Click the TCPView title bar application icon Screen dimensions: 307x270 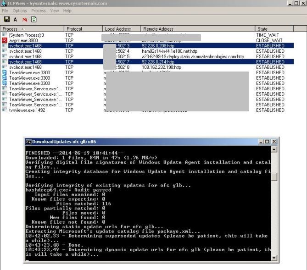pos(4,3)
